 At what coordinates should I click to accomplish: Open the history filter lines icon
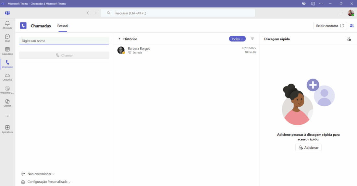(252, 39)
